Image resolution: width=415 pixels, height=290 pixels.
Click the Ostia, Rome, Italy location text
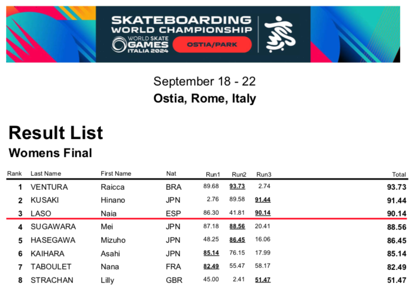(205, 98)
